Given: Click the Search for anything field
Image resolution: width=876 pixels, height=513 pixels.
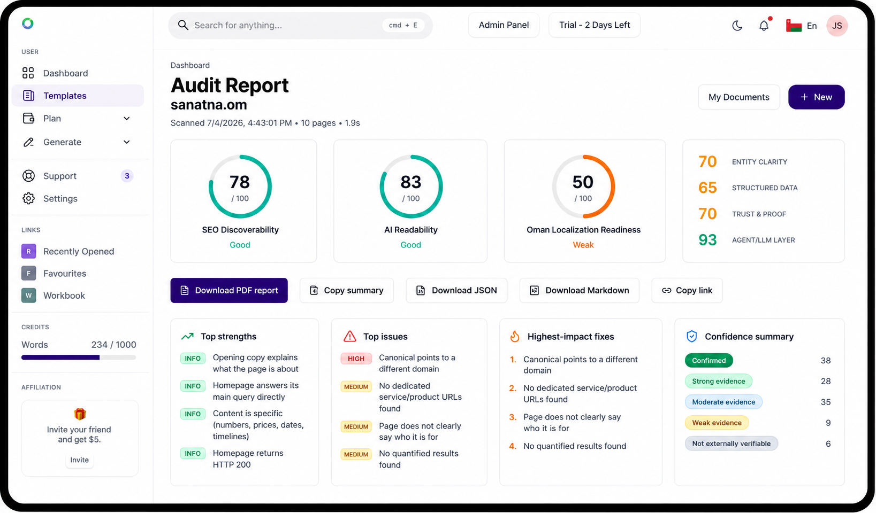Looking at the screenshot, I should tap(300, 25).
